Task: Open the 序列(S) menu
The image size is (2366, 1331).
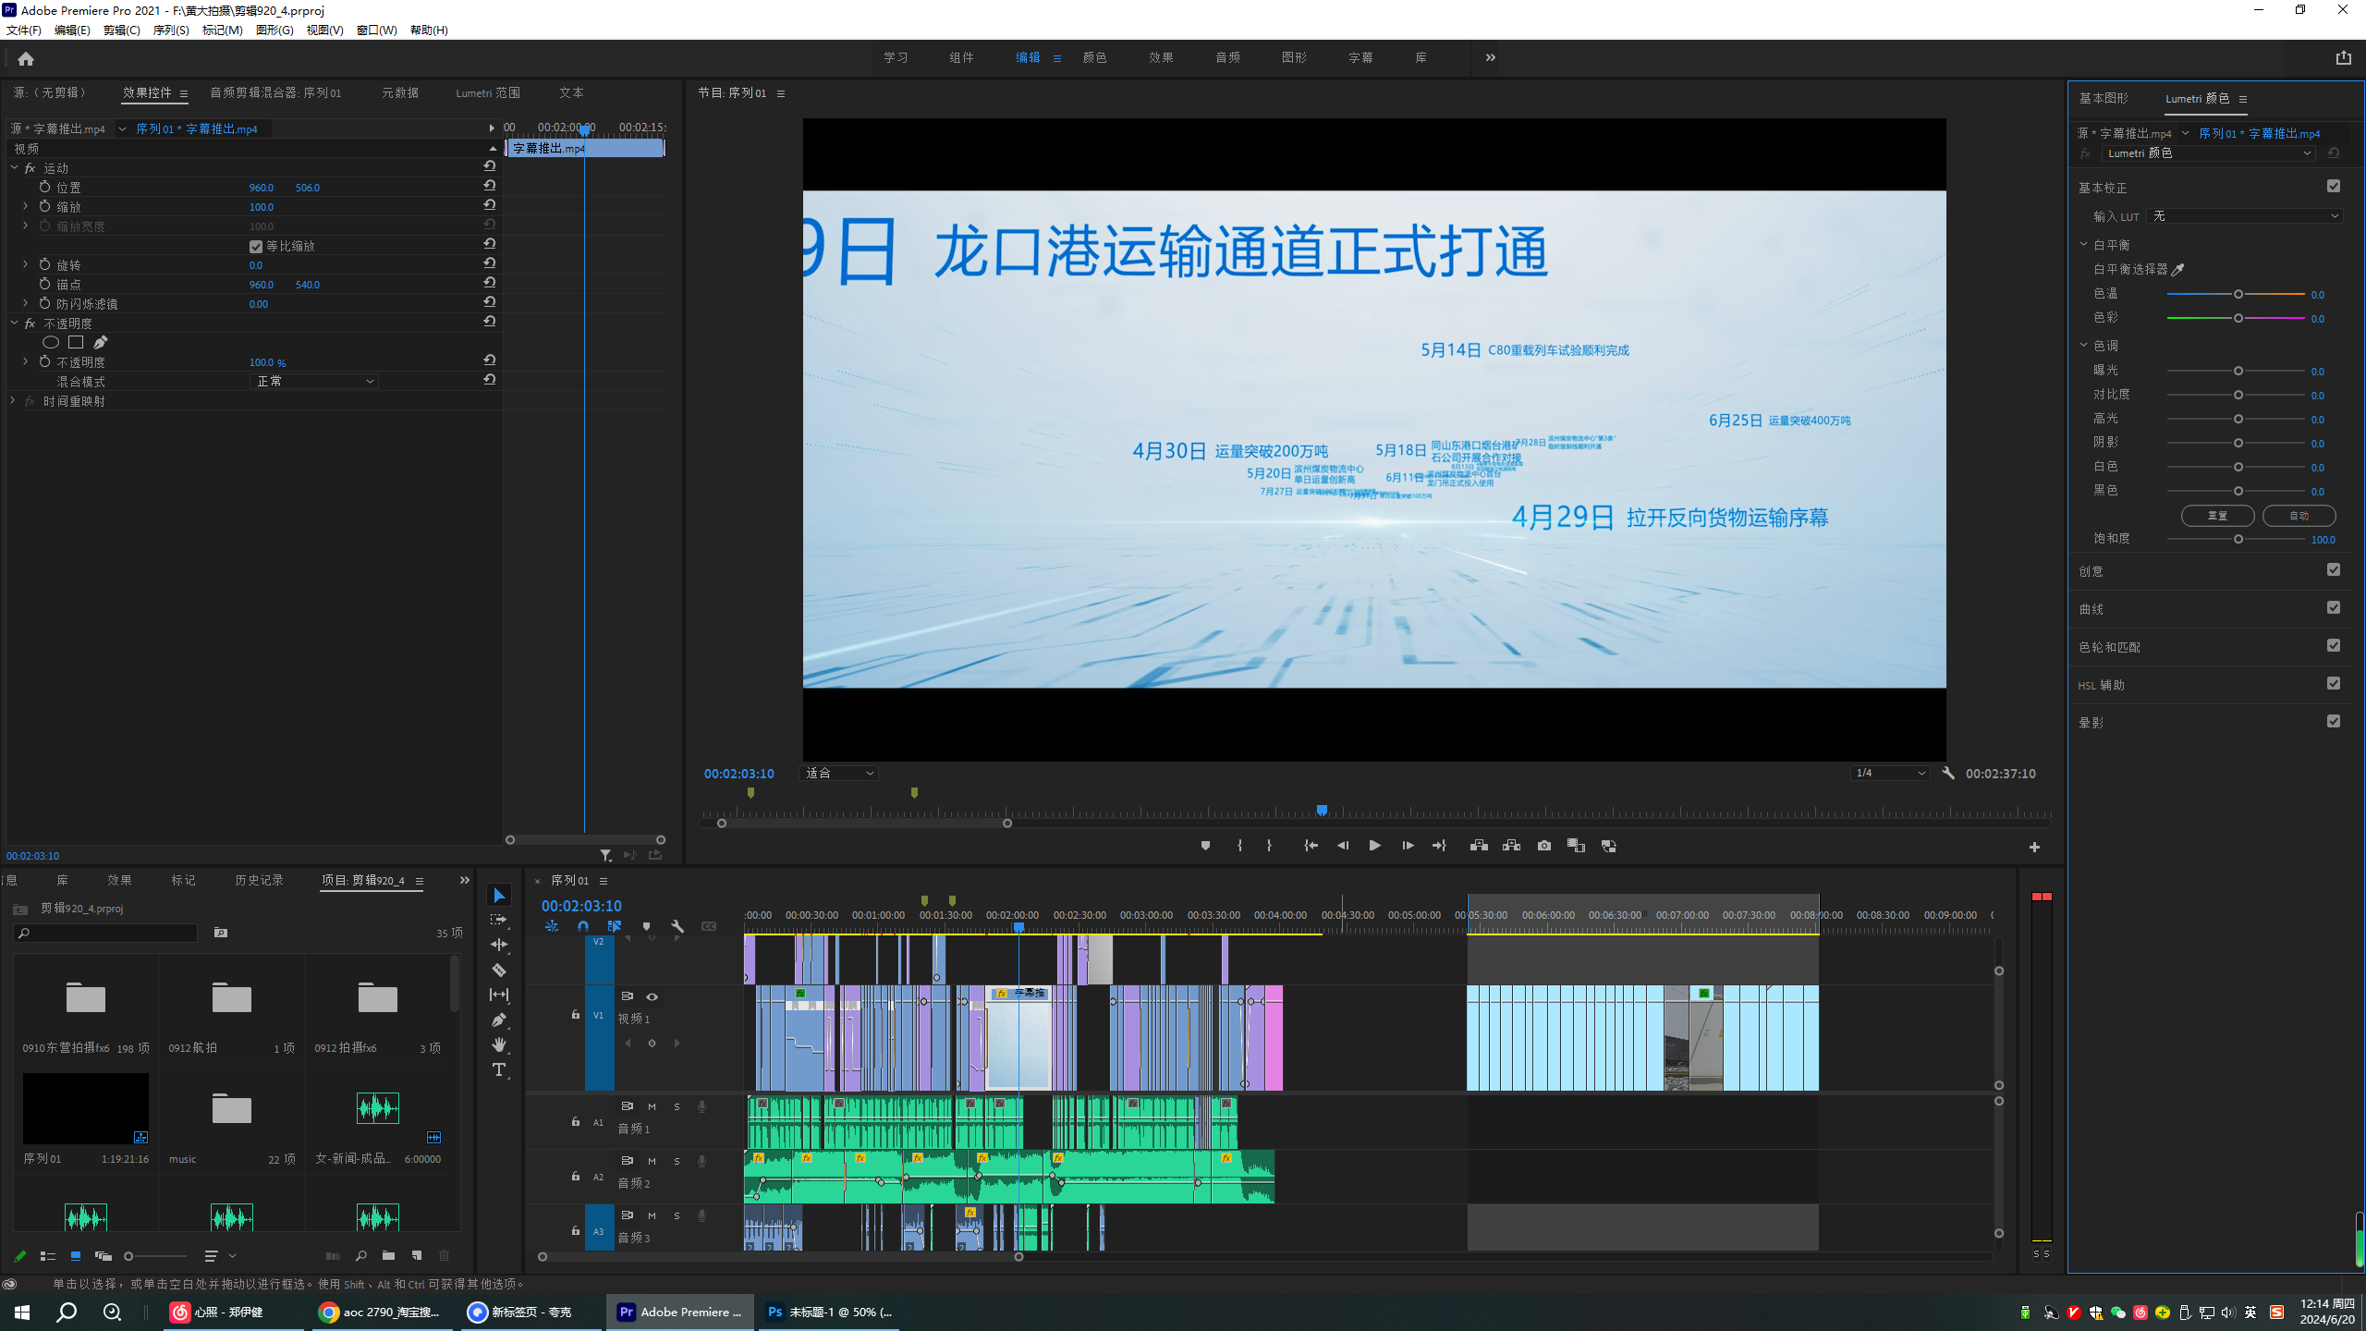Action: coord(171,30)
